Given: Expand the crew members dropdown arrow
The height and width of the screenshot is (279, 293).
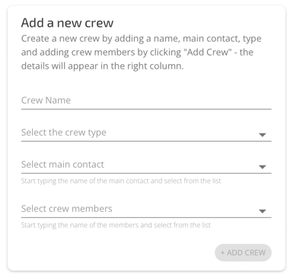Looking at the screenshot, I should point(263,211).
